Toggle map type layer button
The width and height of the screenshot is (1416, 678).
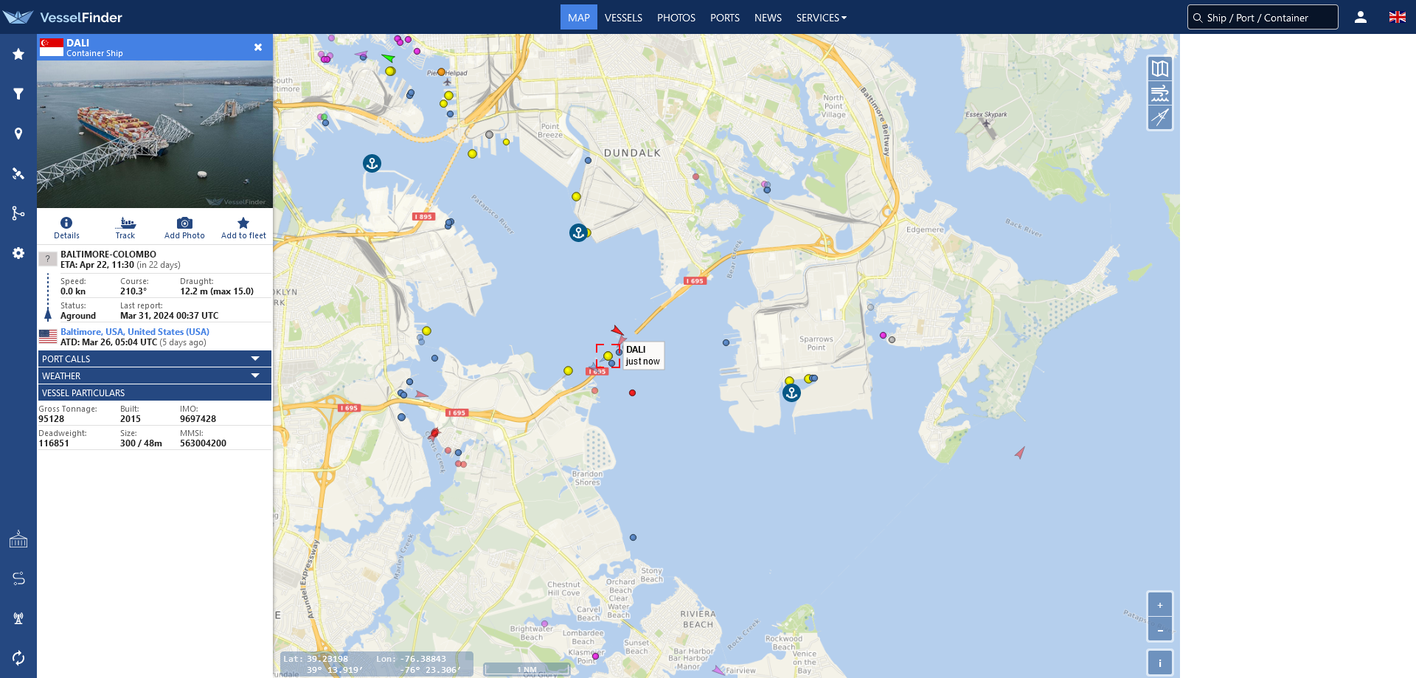pyautogui.click(x=1160, y=69)
